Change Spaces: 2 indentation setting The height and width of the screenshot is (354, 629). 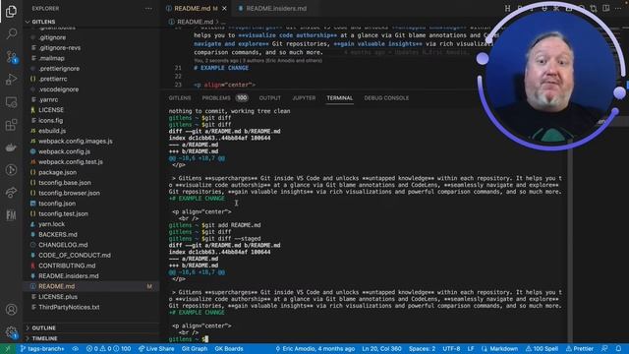pos(422,349)
